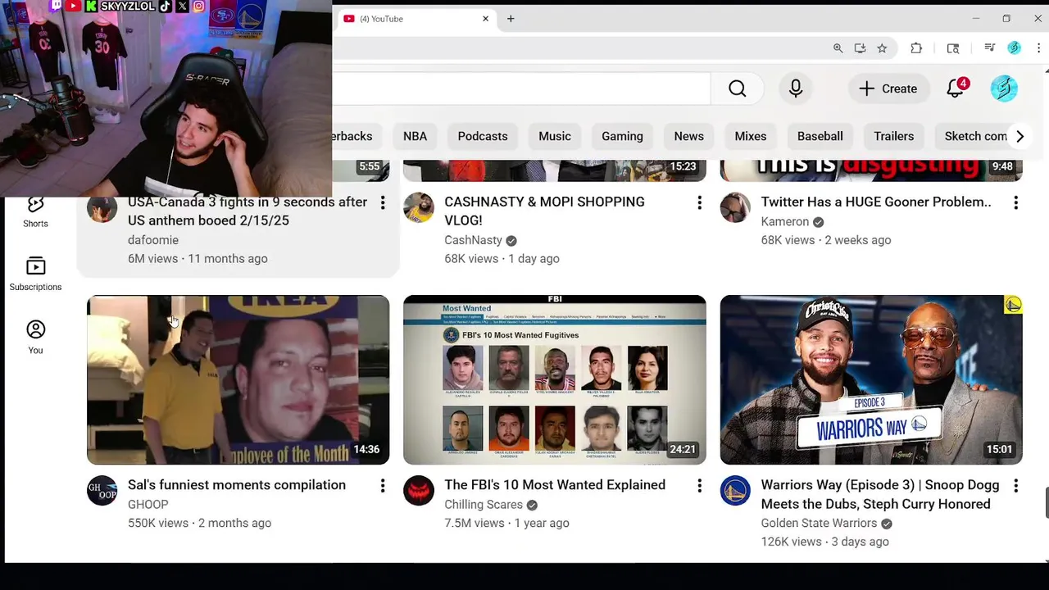Click the Kameron channel avatar

[735, 208]
